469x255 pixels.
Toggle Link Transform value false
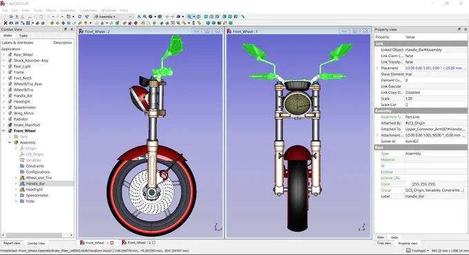point(435,62)
